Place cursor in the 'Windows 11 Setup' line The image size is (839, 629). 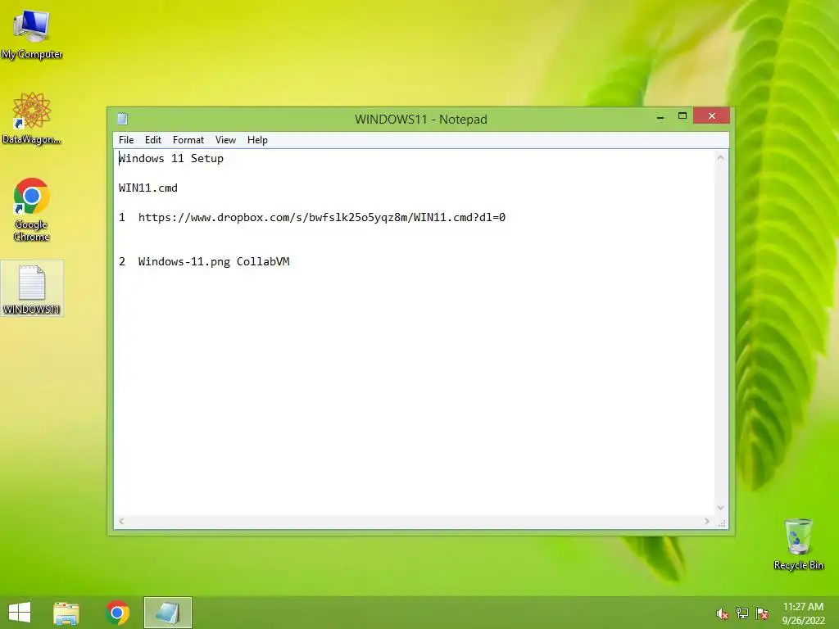171,158
